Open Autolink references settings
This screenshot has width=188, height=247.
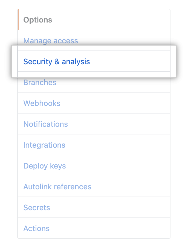(57, 187)
